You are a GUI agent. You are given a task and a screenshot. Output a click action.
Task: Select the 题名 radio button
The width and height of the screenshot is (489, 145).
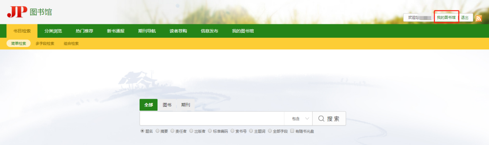[x=142, y=131]
